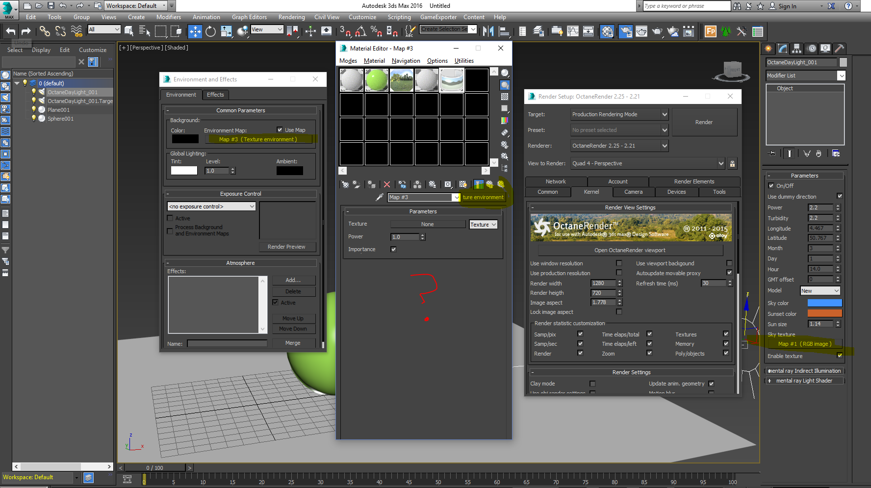
Task: Click Map #1 (RGB image) sky texture button
Action: 805,344
